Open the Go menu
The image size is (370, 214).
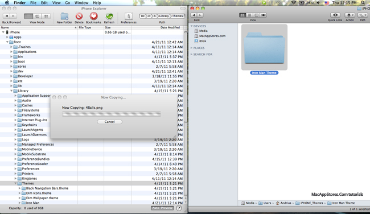point(68,3)
